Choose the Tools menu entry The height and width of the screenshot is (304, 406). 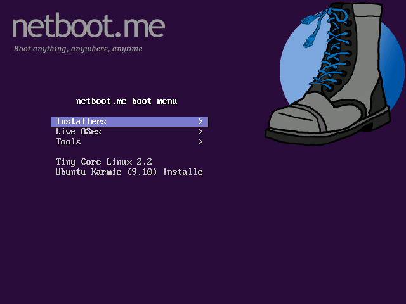coord(68,142)
